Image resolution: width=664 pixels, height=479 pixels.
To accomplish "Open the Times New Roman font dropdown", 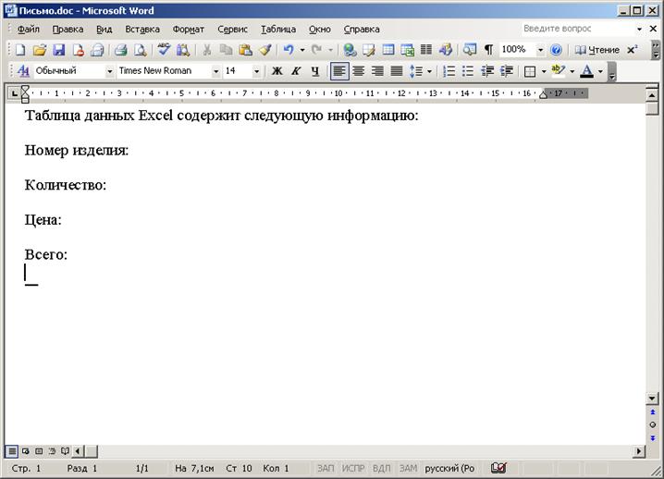I will (215, 71).
